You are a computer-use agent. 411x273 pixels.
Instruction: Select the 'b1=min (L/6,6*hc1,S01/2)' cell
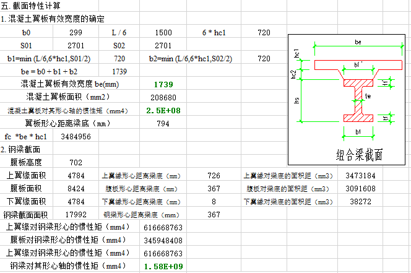pos(49,58)
